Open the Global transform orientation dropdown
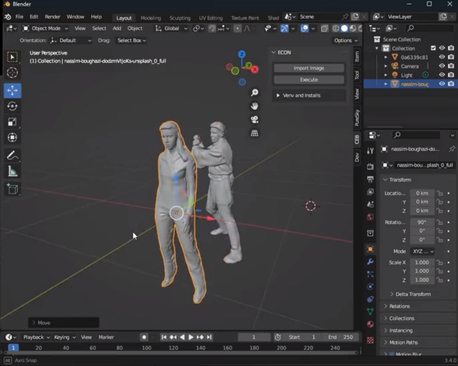 (171, 28)
